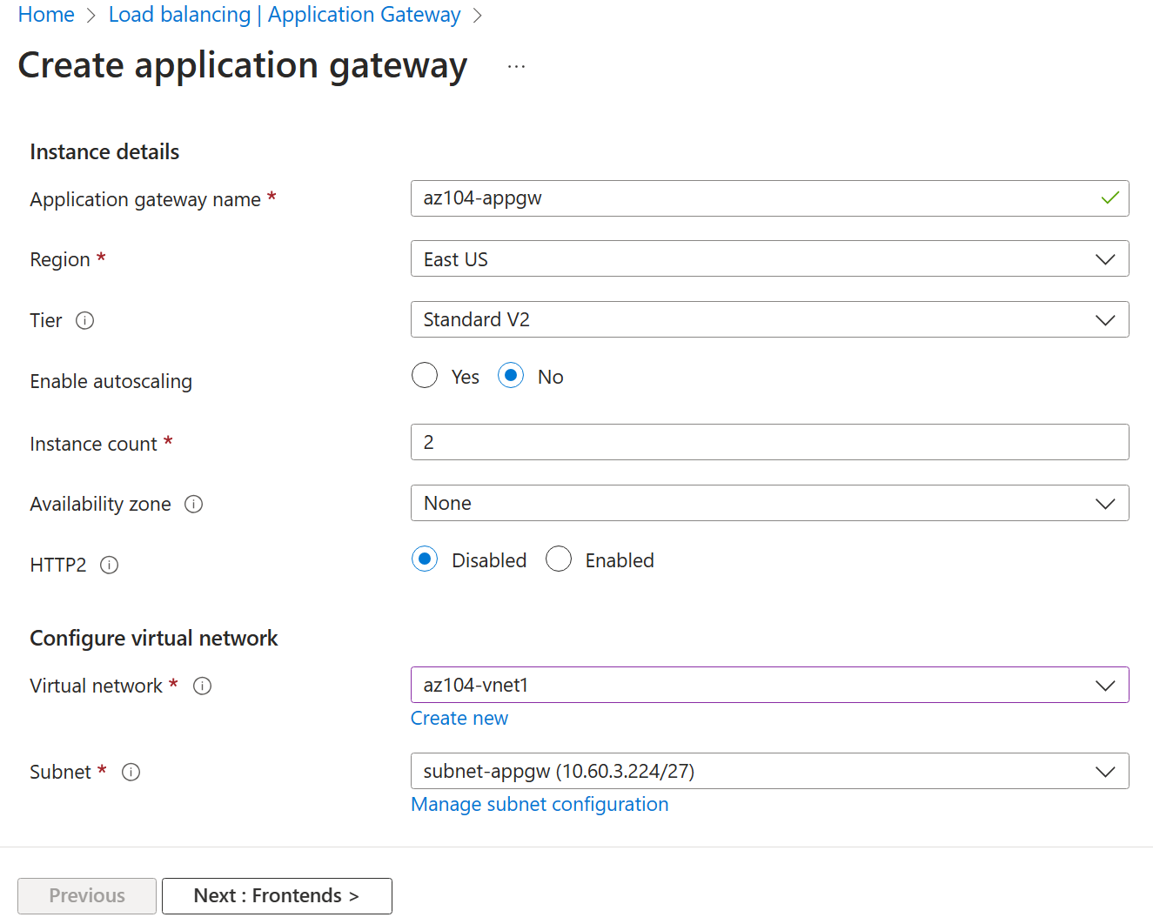
Task: Click the Virtual network info icon
Action: (x=202, y=686)
